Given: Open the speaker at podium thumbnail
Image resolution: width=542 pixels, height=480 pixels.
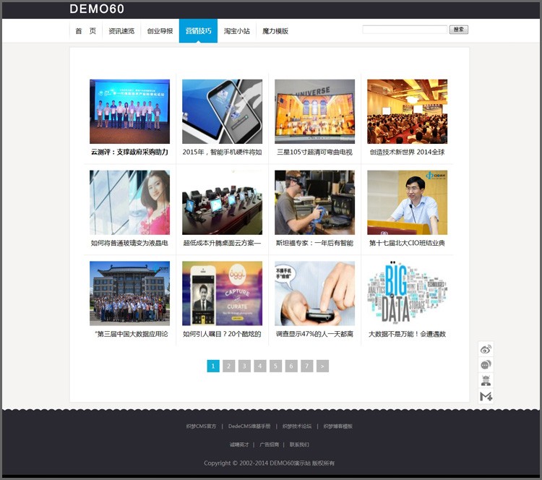Looking at the screenshot, I should [x=407, y=202].
